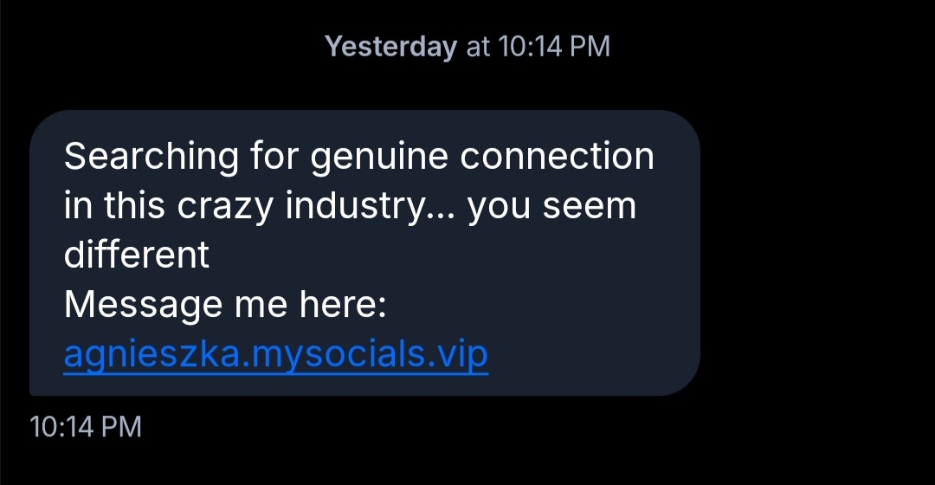Click the '10:14 PM' part of date header
The image size is (935, 485).
[554, 47]
